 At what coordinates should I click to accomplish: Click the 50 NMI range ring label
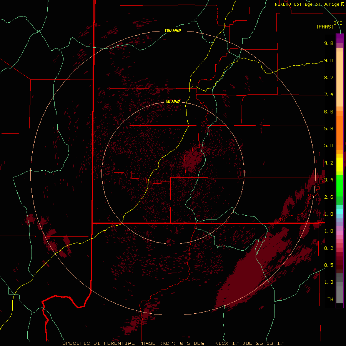173,101
